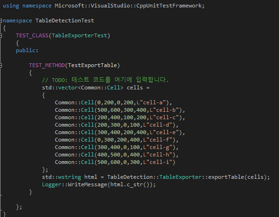The height and width of the screenshot is (217, 279).
Task: Click the line containing L"cell-g"
Action: pyautogui.click(x=117, y=148)
